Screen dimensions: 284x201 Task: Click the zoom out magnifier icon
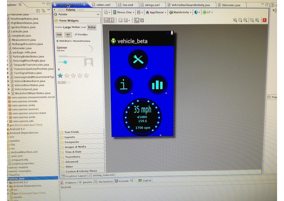click(252, 20)
